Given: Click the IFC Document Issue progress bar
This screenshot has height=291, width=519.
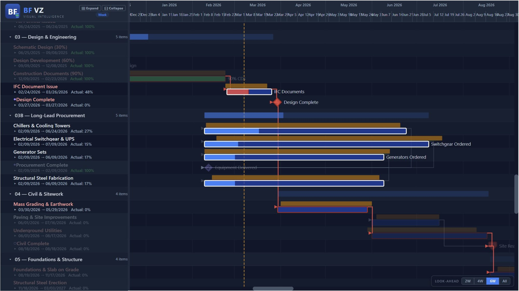Looking at the screenshot, I should [249, 91].
